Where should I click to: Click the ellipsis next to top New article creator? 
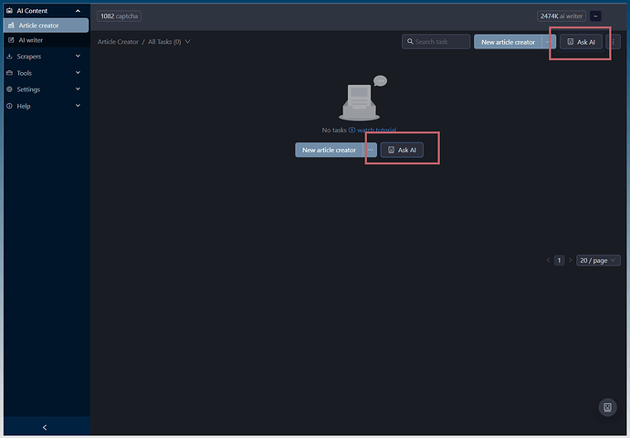548,42
